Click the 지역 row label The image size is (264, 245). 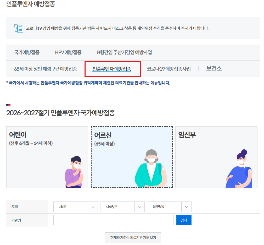(15, 206)
